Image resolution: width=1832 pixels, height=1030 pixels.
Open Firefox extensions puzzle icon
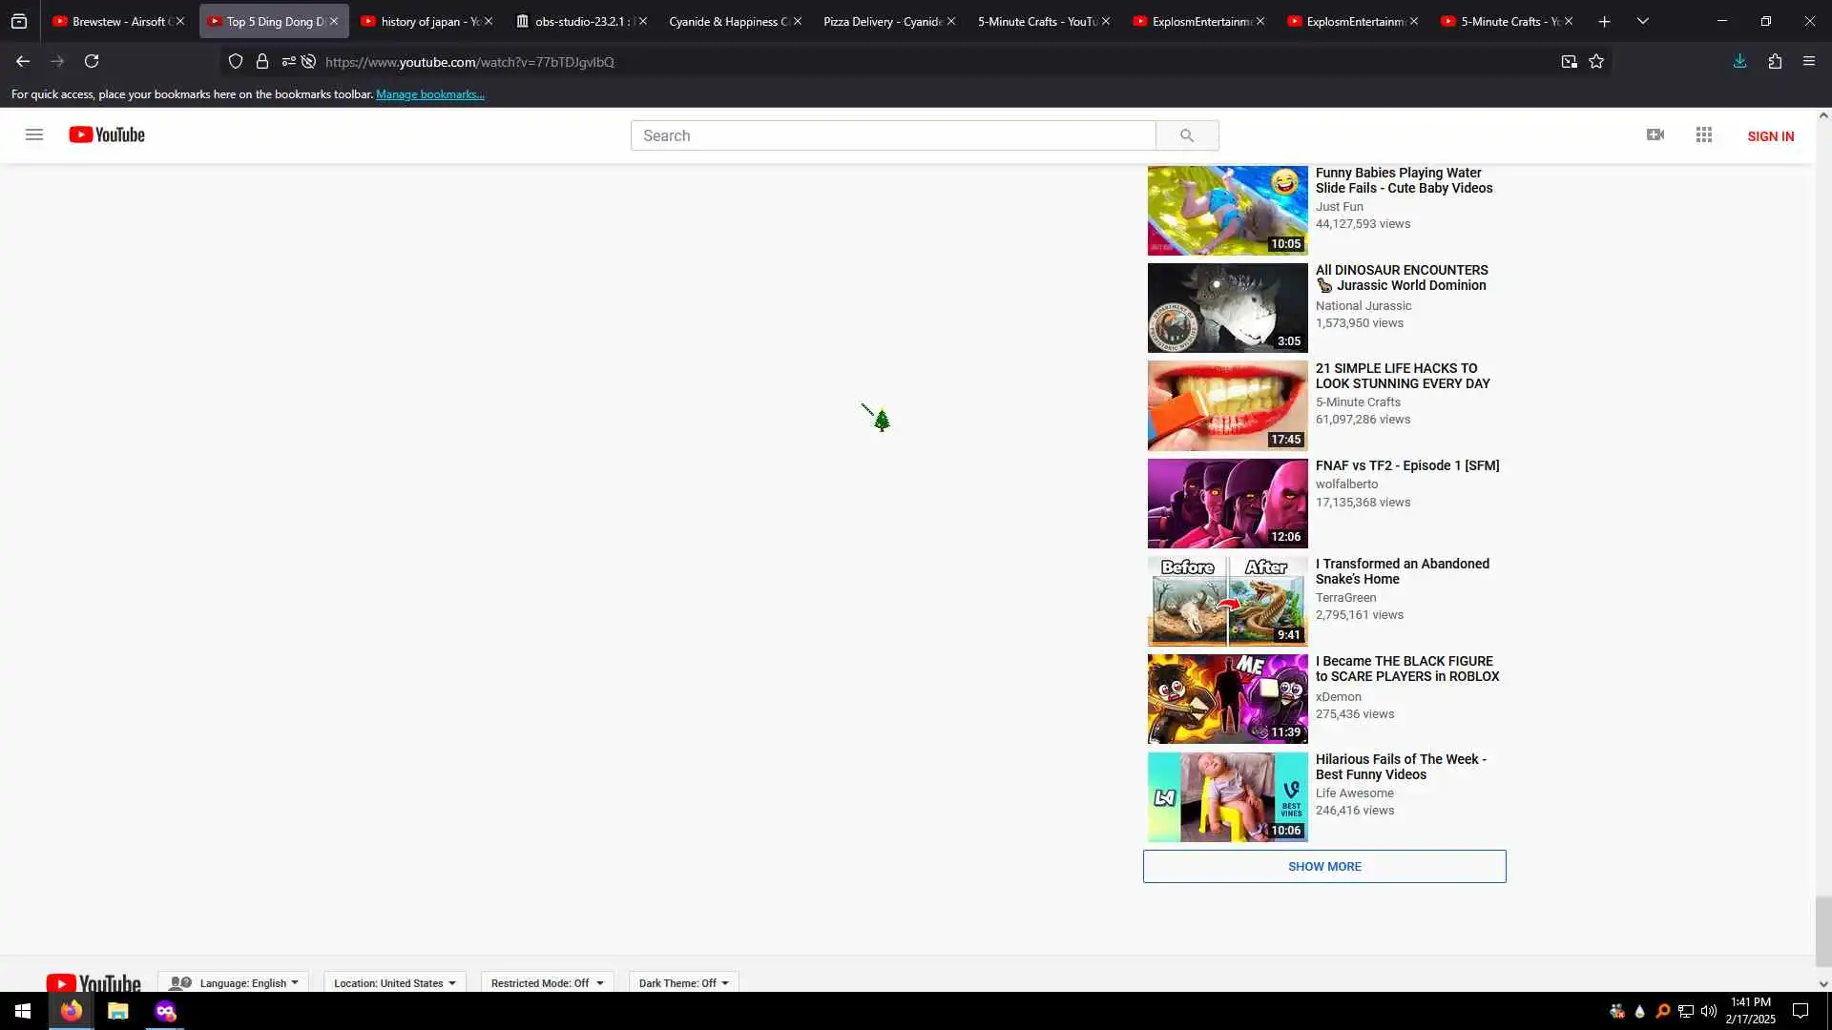[1775, 61]
